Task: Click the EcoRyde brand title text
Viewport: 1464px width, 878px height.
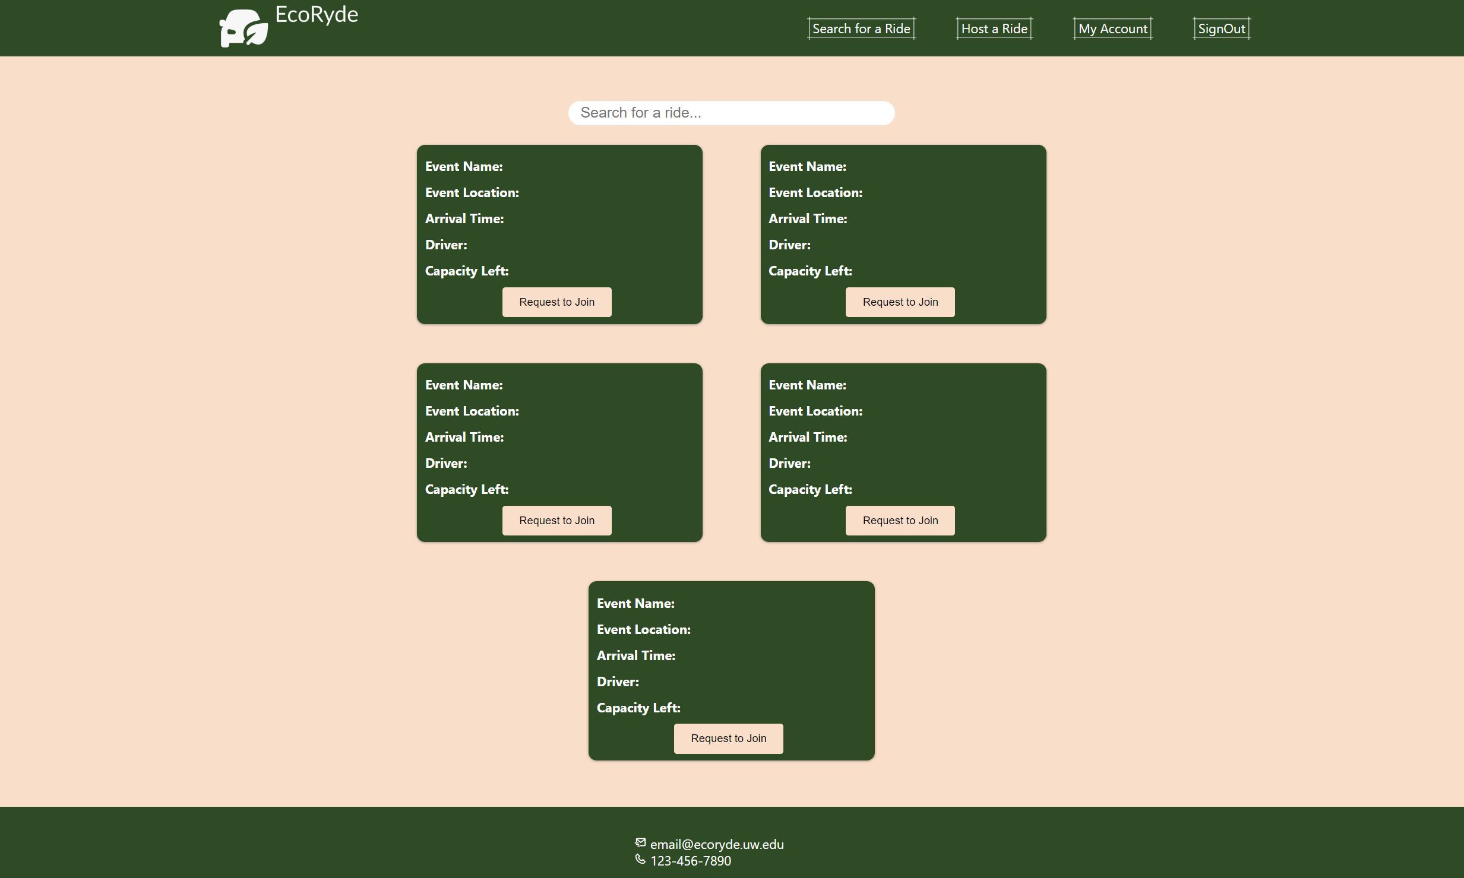Action: (x=317, y=14)
